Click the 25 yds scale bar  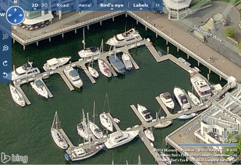point(208,145)
